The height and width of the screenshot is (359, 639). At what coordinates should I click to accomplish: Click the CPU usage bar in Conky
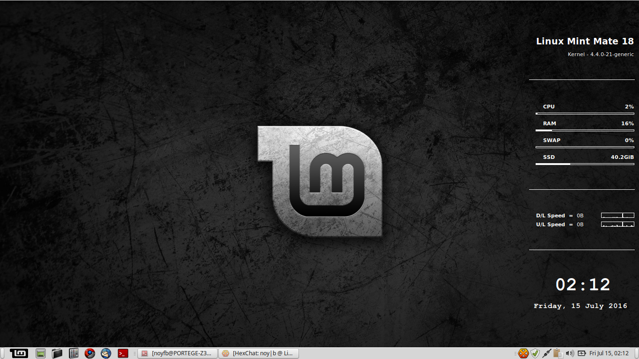coord(585,113)
